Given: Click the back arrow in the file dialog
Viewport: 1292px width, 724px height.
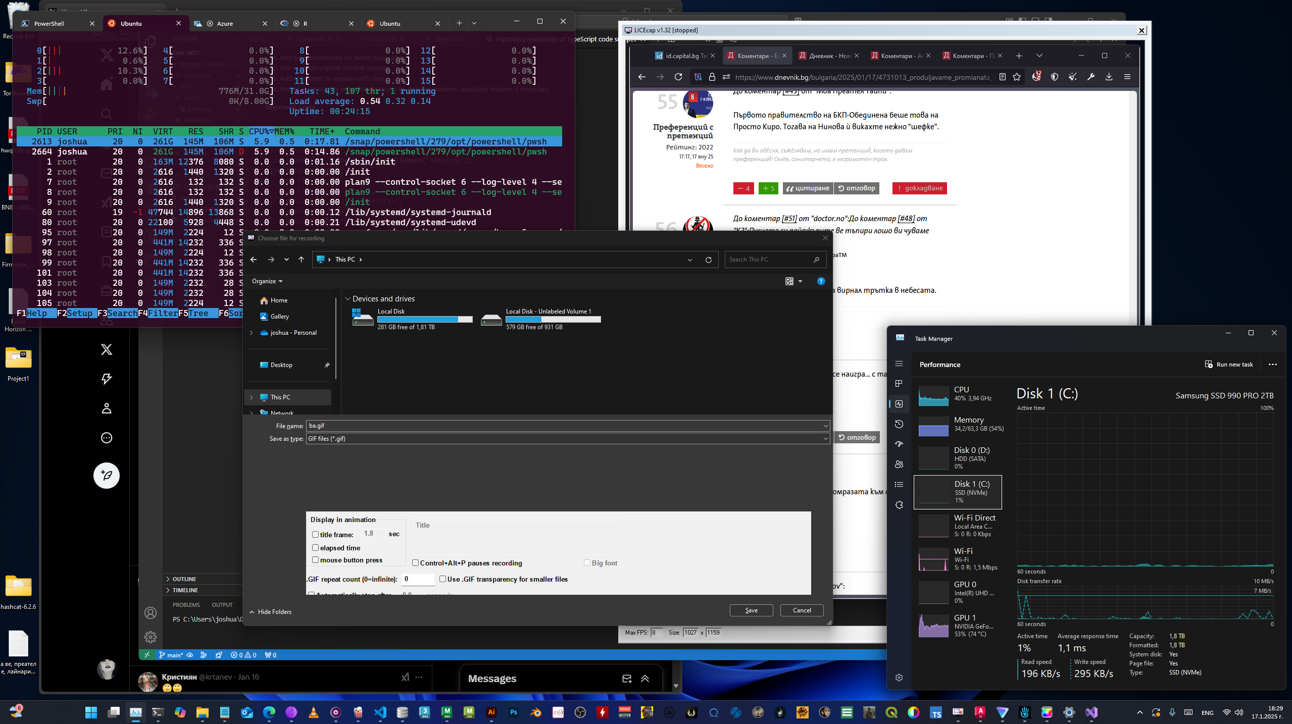Looking at the screenshot, I should tap(254, 260).
